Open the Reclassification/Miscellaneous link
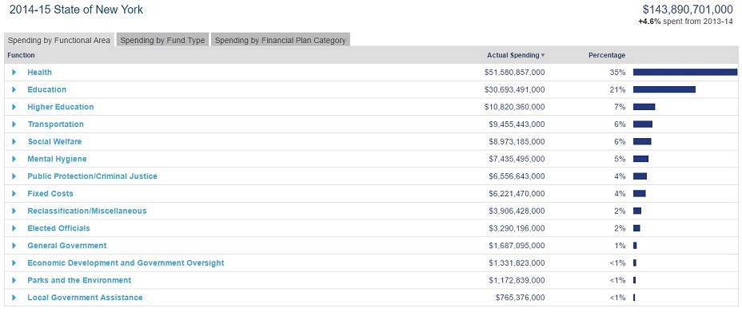The width and height of the screenshot is (742, 312). pyautogui.click(x=87, y=211)
